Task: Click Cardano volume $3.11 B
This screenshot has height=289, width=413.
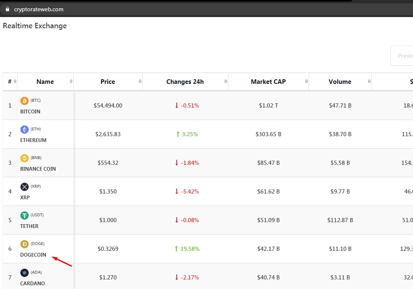Action: click(340, 277)
